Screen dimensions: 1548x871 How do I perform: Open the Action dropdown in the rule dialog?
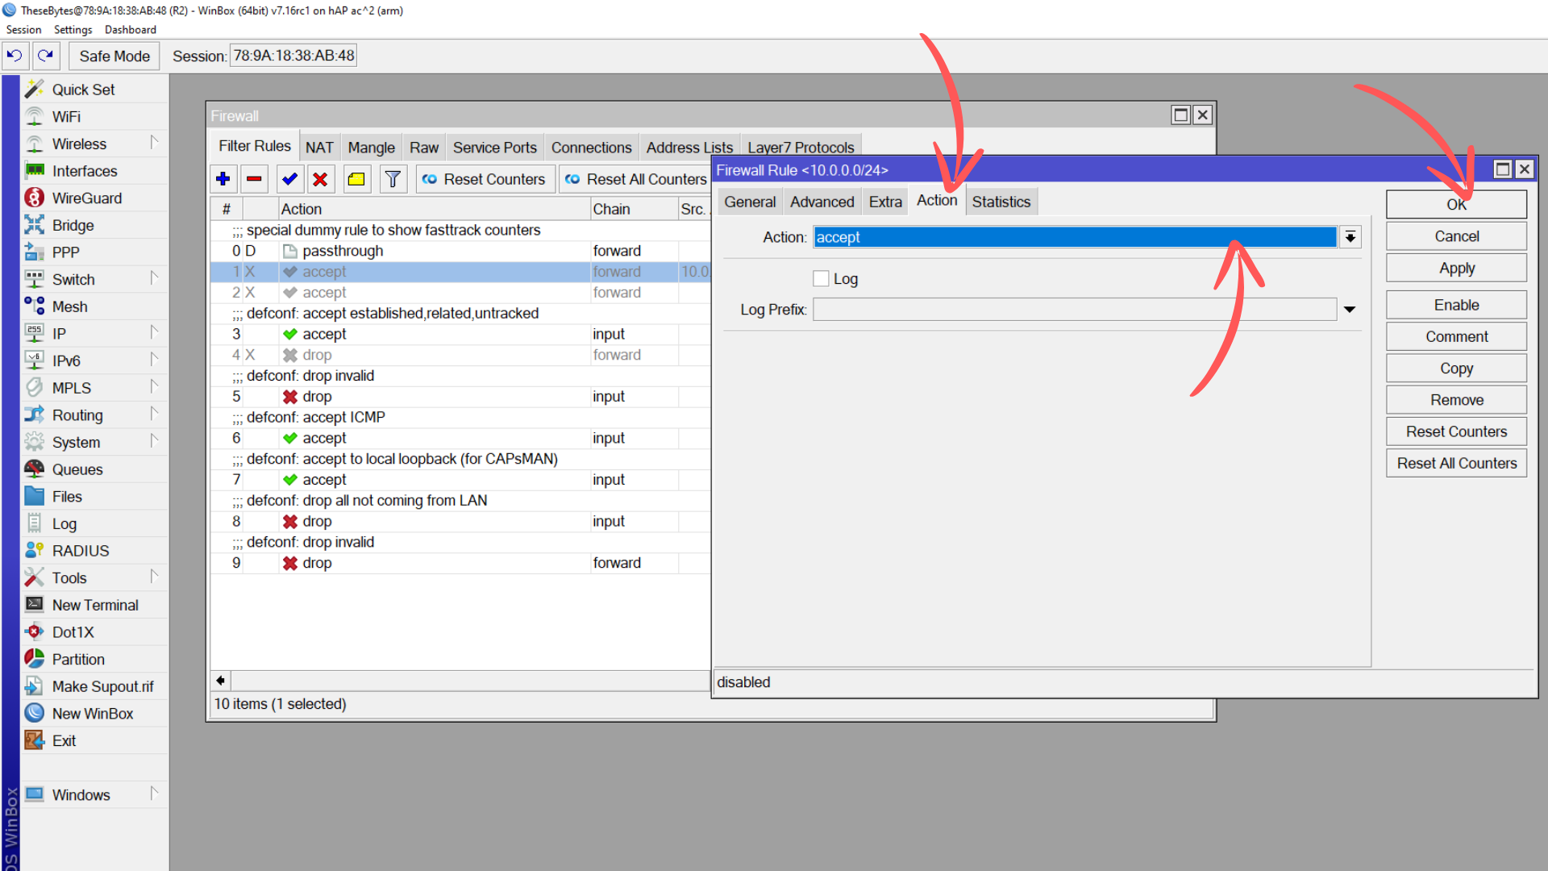coord(1350,236)
